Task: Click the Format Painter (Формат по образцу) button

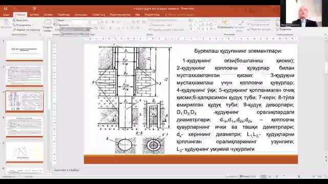Action: pyautogui.click(x=26, y=30)
